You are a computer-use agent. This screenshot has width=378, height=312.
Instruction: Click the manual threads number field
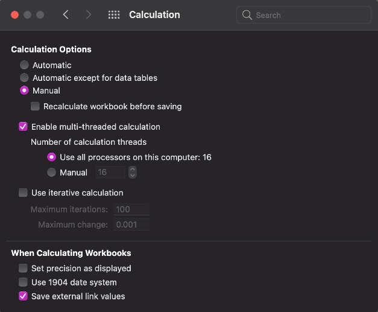(x=110, y=173)
